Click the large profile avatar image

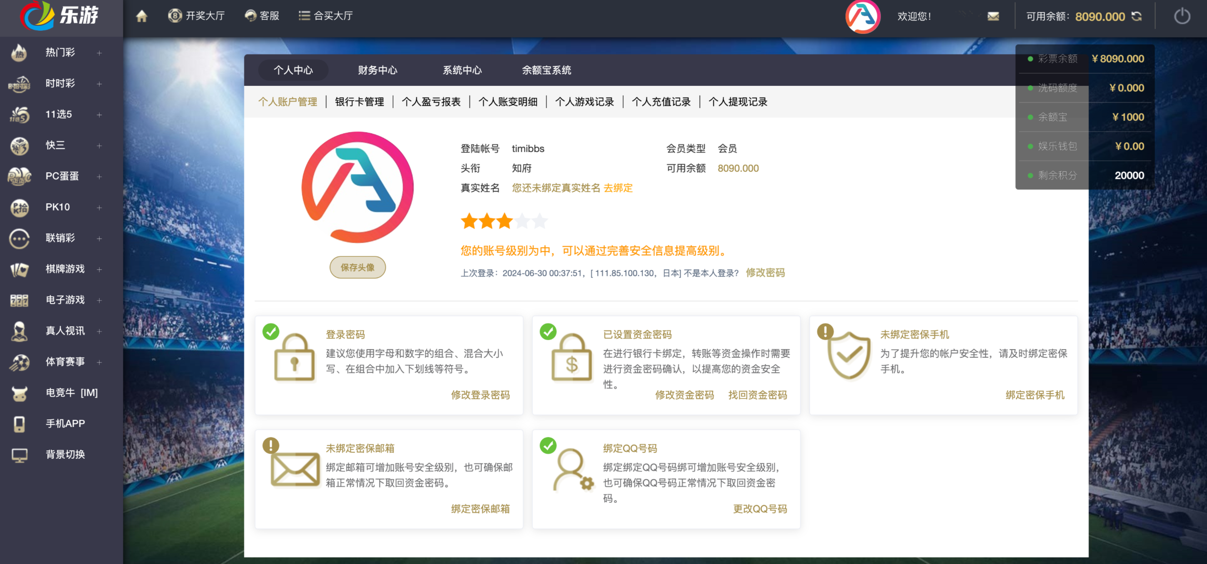click(x=357, y=187)
